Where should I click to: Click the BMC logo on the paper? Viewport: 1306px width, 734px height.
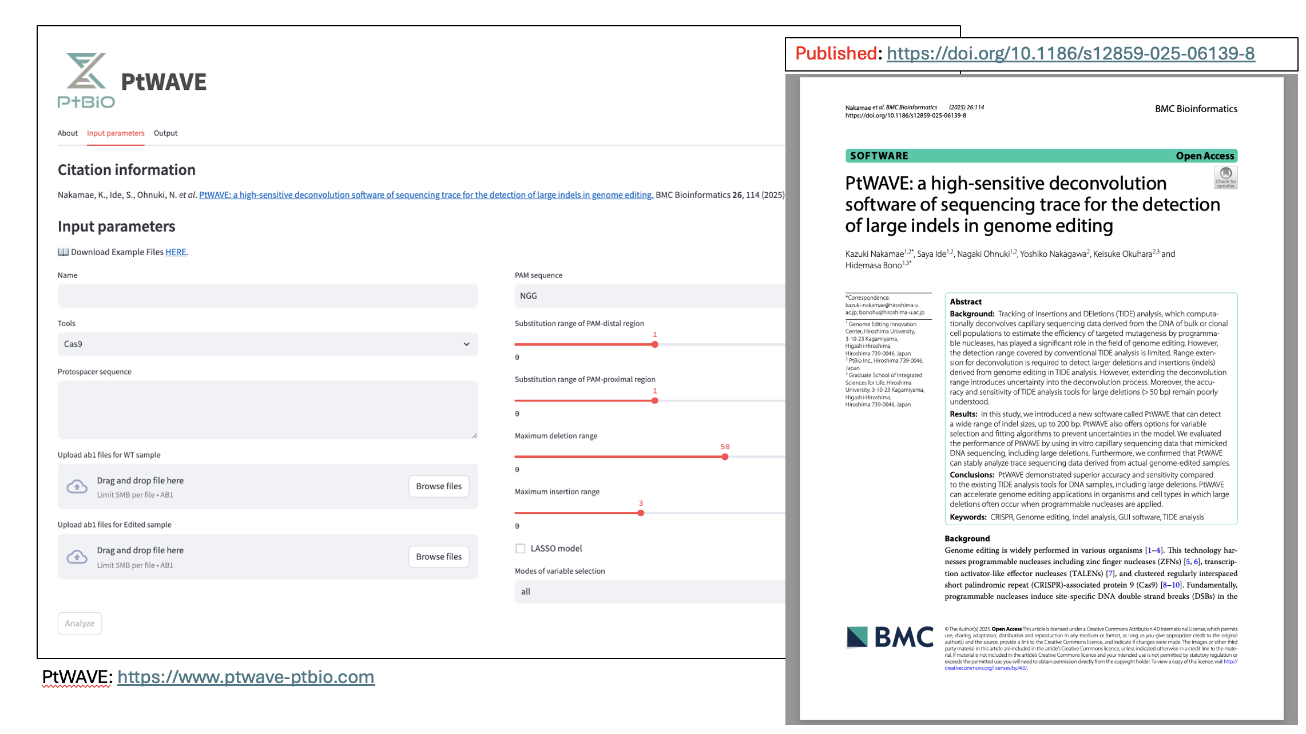[890, 637]
